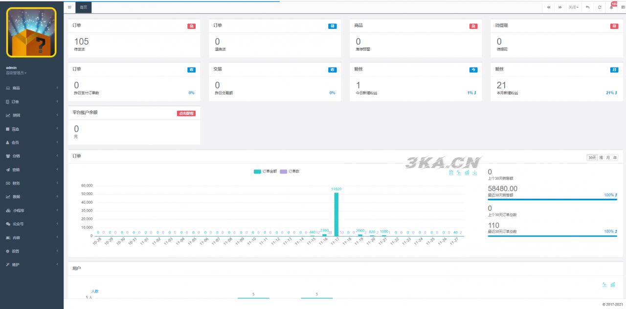Toggle 订单数 series in chart legend
Screen dimensions: 626x309
click(290, 171)
